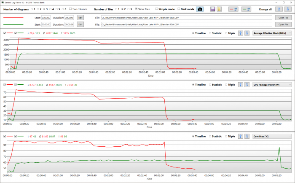Select 4 for Number of diagrams
Screen dimensions: 295x183
click(x=51, y=9)
